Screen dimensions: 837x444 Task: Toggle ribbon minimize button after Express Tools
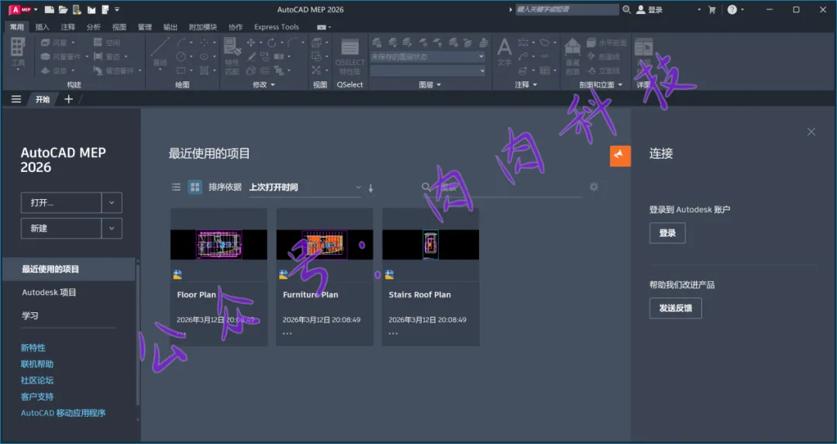pos(323,27)
